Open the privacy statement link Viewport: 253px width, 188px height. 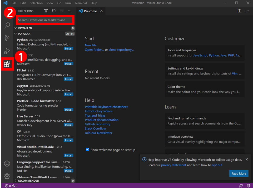[173, 165]
